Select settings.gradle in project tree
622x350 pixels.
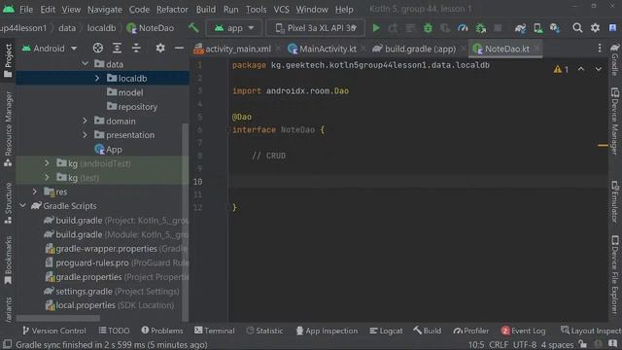click(85, 292)
